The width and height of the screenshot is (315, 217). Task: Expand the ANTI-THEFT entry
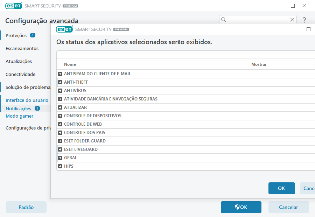pos(60,82)
